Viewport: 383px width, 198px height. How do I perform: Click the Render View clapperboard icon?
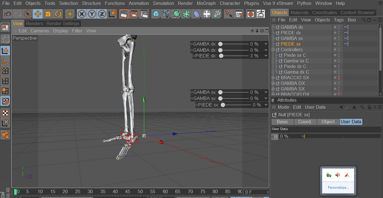point(124,14)
